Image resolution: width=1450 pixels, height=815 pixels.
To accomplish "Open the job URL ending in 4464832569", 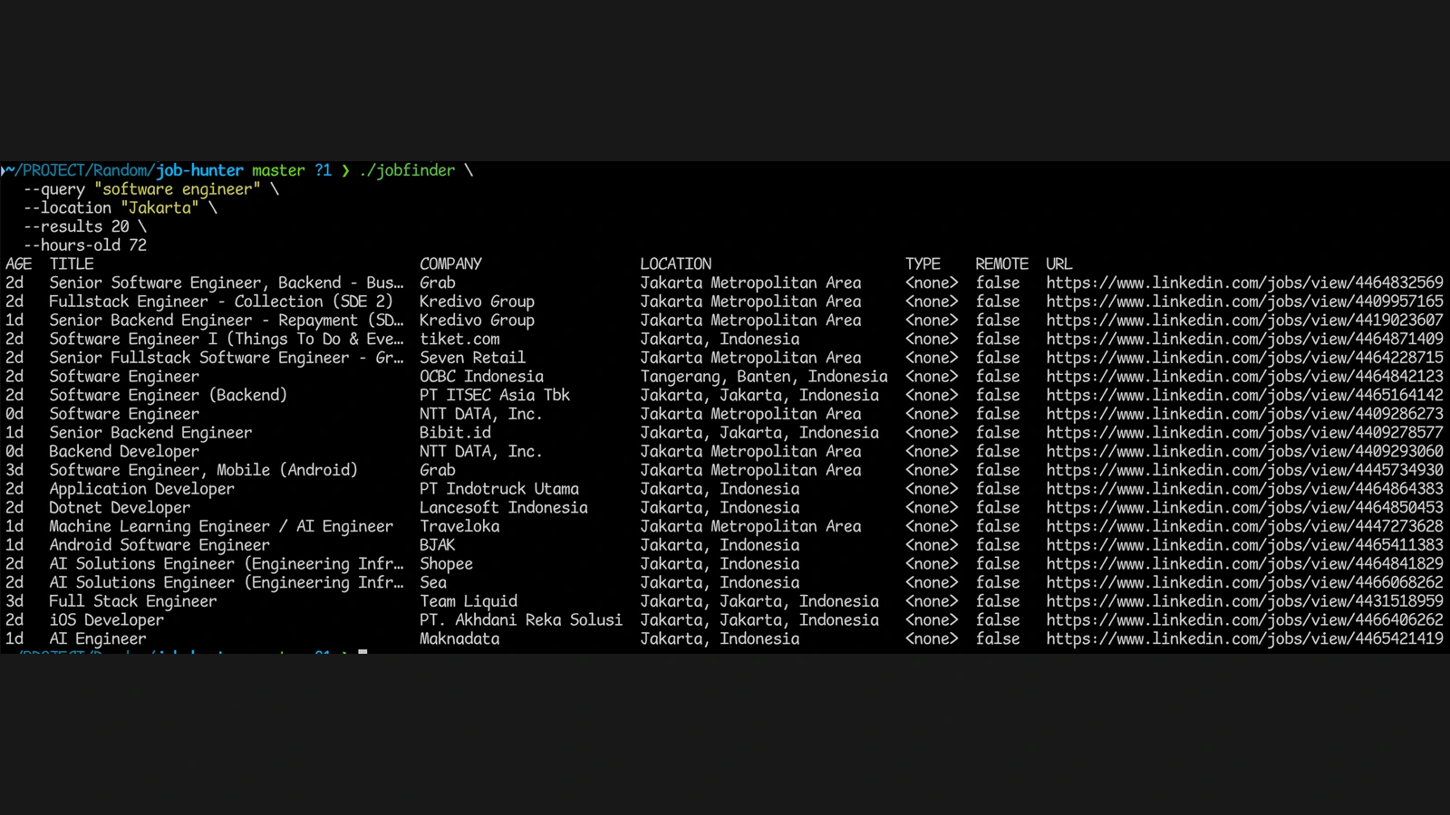I will point(1244,283).
